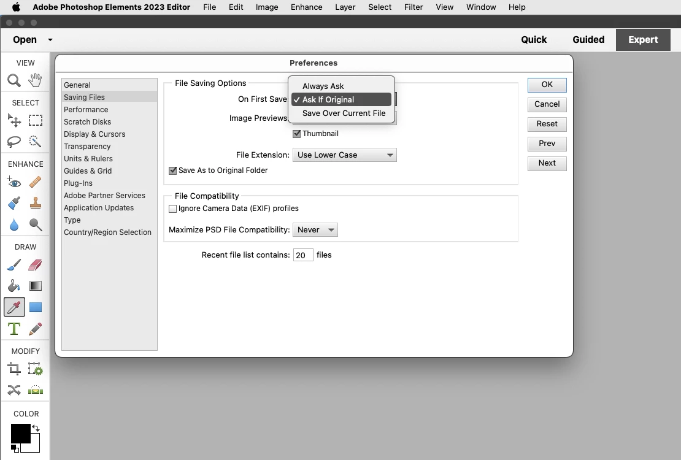The height and width of the screenshot is (460, 681).
Task: Choose Save Over Current File option
Action: 341,113
